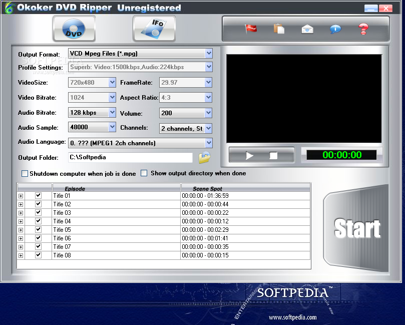Viewport: 405px width, 325px height.
Task: Close the Okoker DVD Ripper window
Action: (385, 9)
